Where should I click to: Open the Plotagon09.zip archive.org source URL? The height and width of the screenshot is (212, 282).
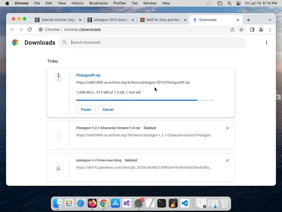coord(133,82)
